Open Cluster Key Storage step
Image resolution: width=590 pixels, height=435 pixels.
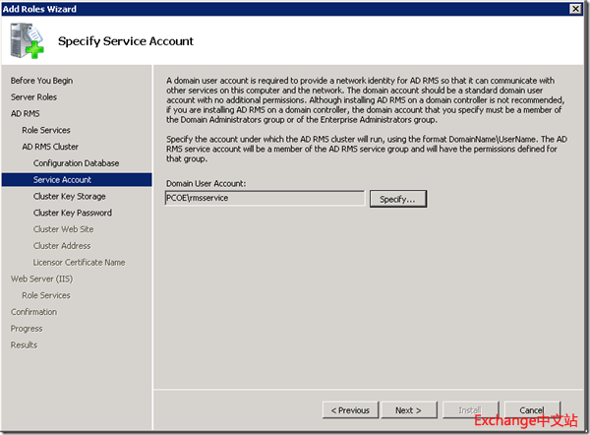point(69,197)
